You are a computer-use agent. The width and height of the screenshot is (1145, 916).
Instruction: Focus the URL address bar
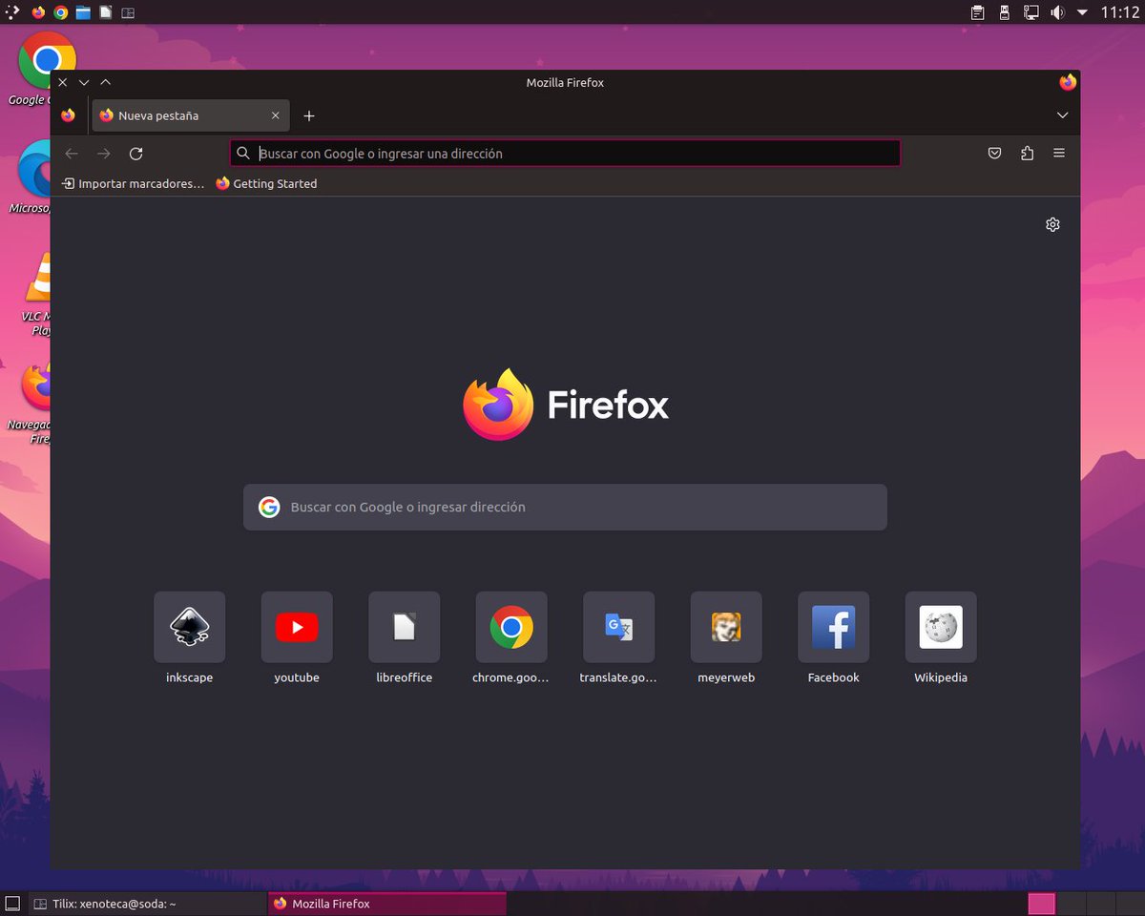pos(565,153)
